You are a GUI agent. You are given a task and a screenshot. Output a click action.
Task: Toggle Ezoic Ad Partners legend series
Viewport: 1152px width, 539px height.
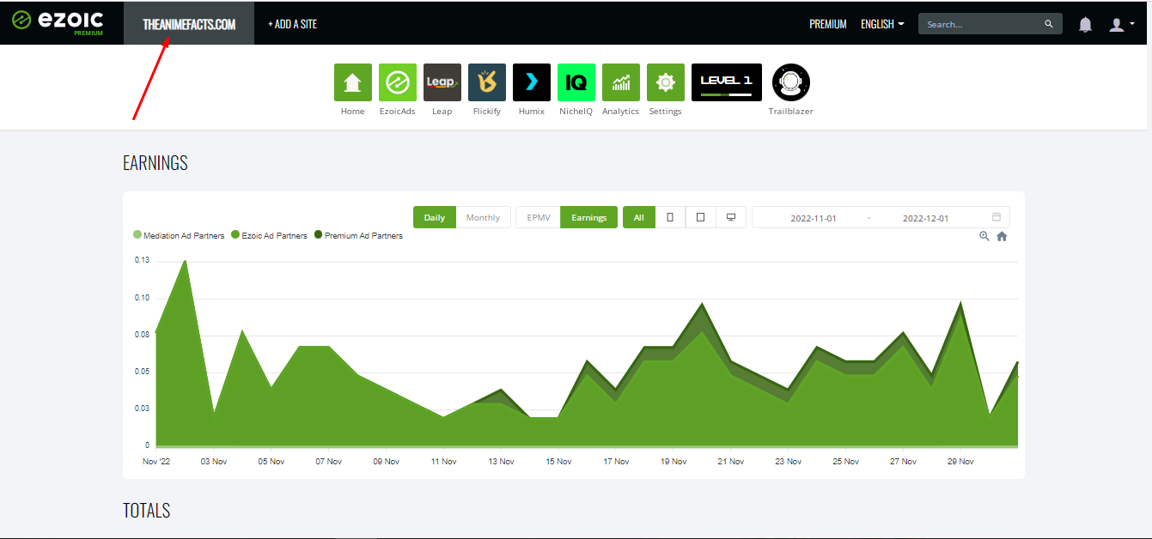click(269, 235)
